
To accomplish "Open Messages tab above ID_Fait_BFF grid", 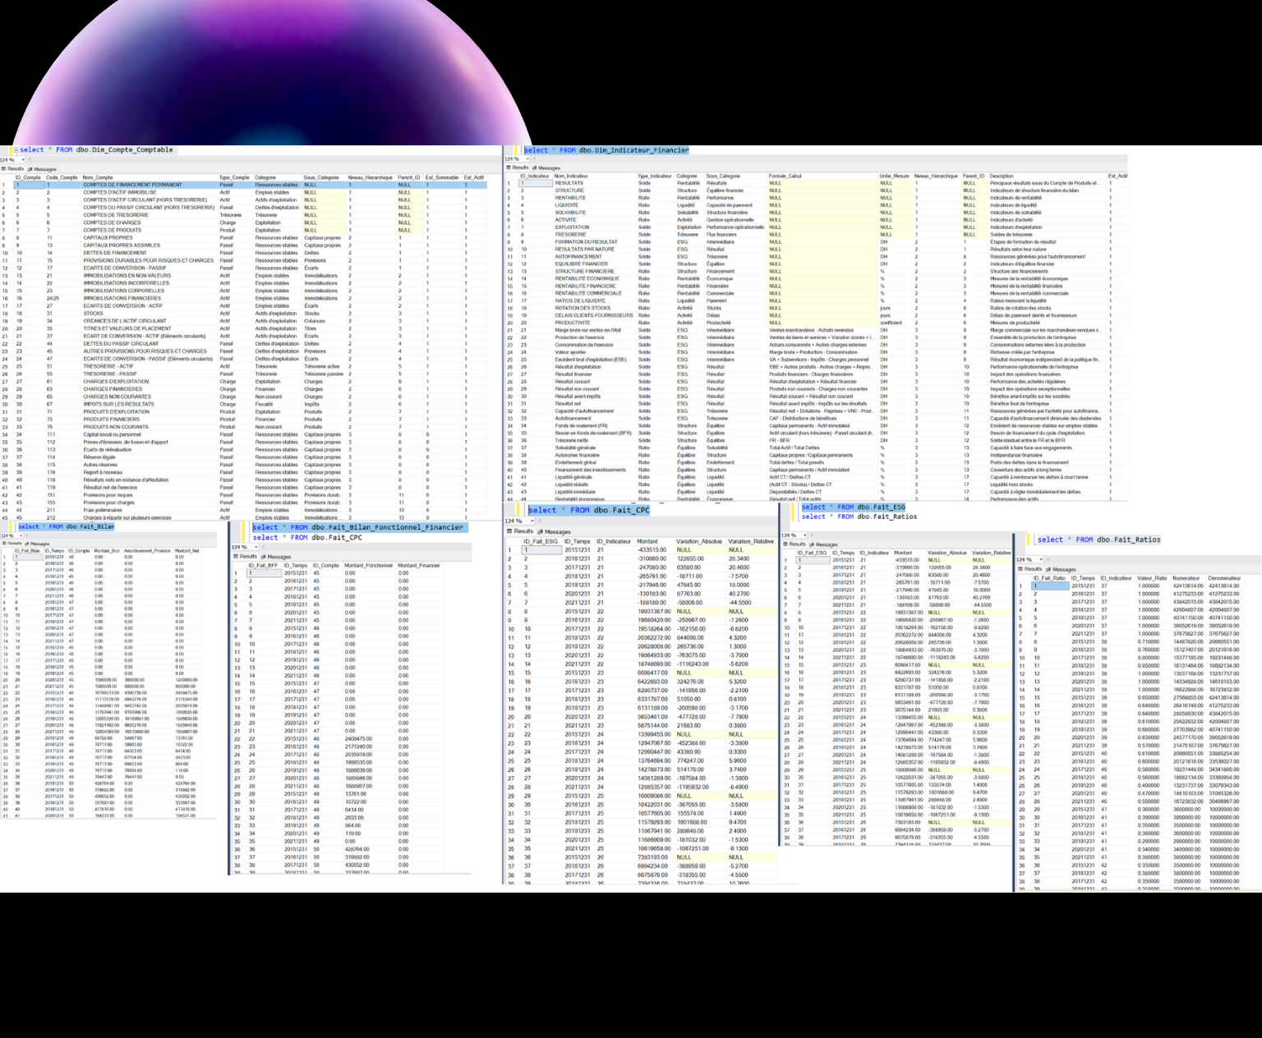I will click(x=277, y=557).
